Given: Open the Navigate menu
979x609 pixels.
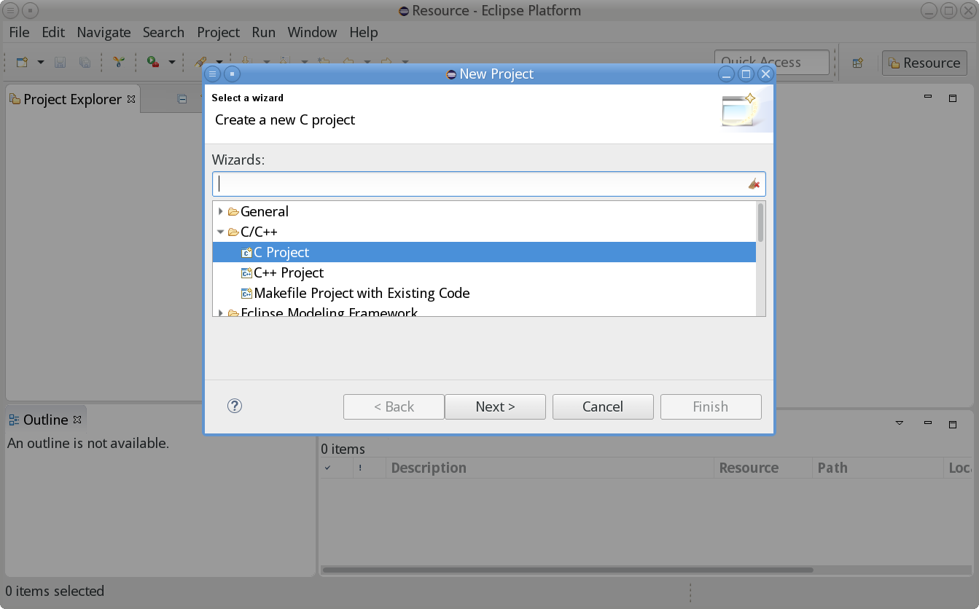Looking at the screenshot, I should [x=104, y=32].
